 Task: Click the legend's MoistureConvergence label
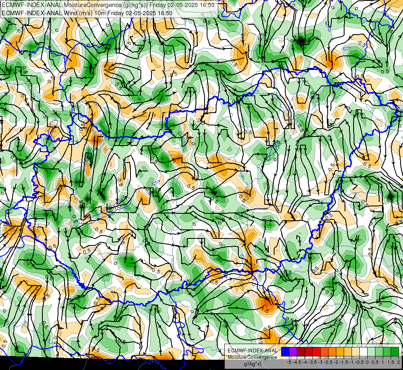click(x=252, y=357)
